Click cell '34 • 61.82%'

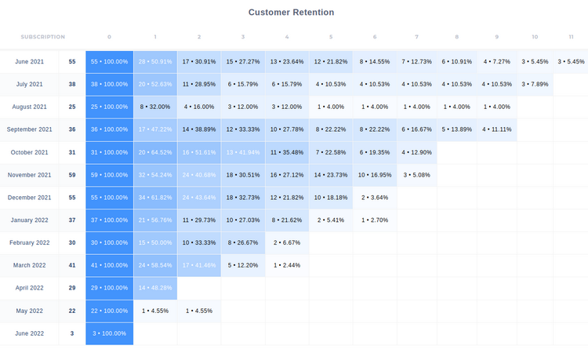tap(155, 198)
